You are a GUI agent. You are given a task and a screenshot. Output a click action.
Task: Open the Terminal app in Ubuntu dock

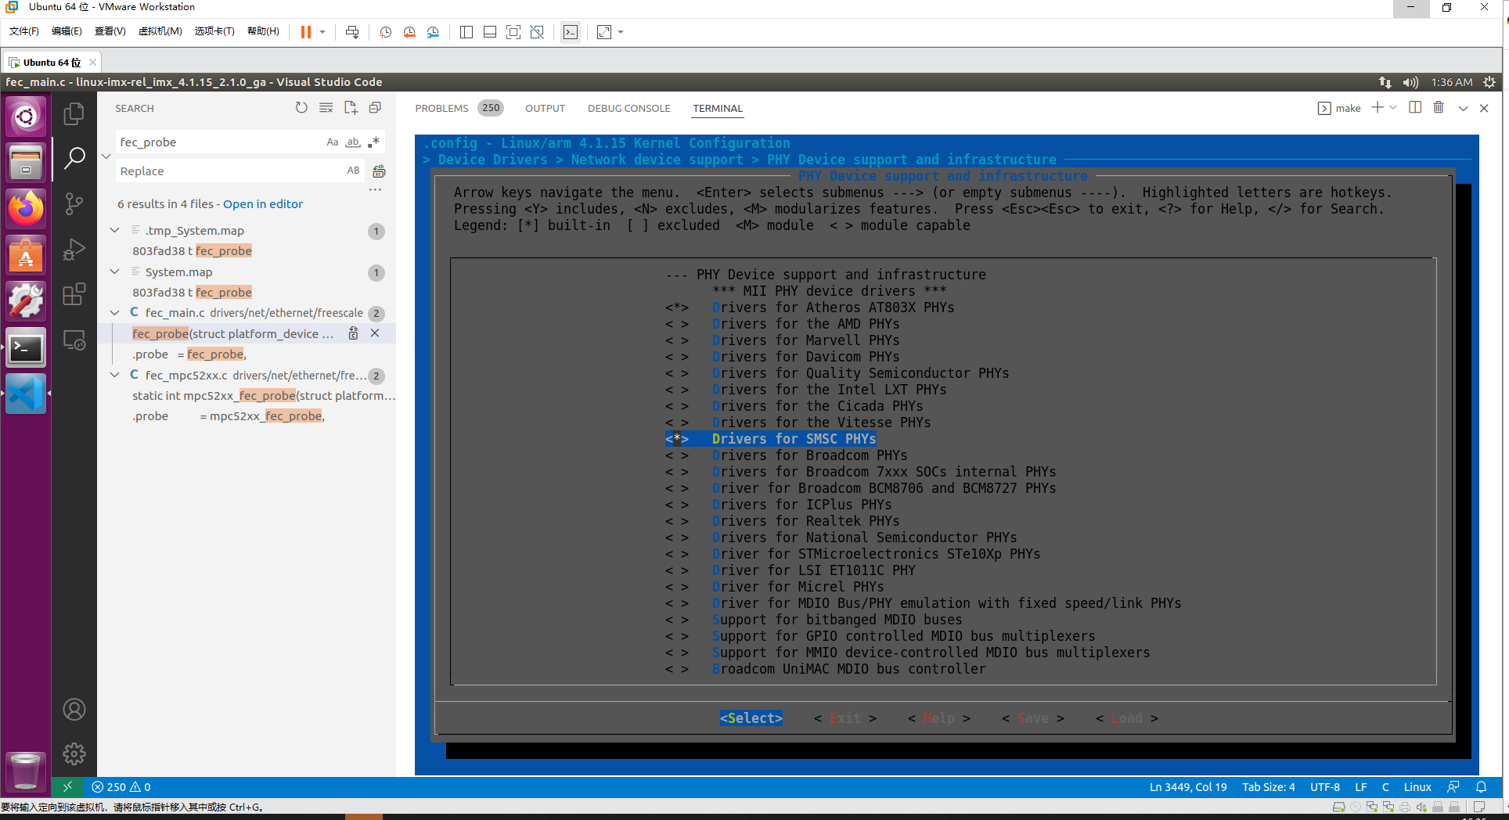tap(26, 348)
